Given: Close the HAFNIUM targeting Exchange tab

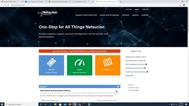Looking at the screenshot, I should coord(70,2).
